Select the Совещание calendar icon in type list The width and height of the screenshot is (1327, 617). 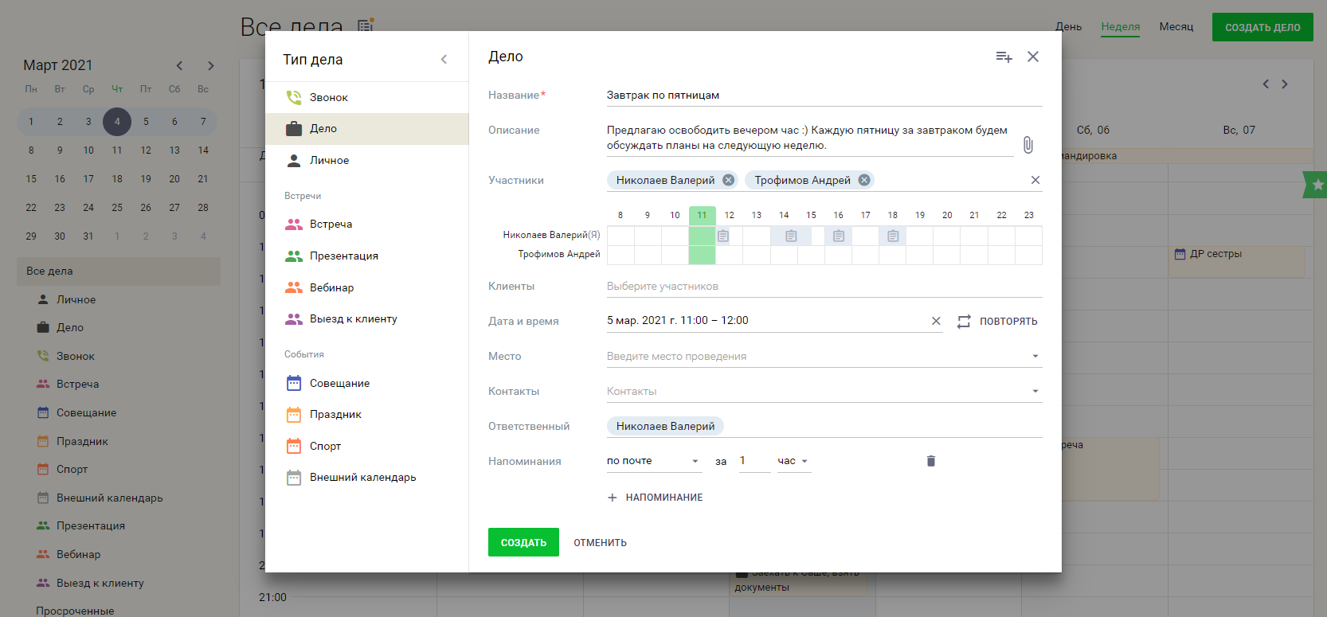(294, 383)
